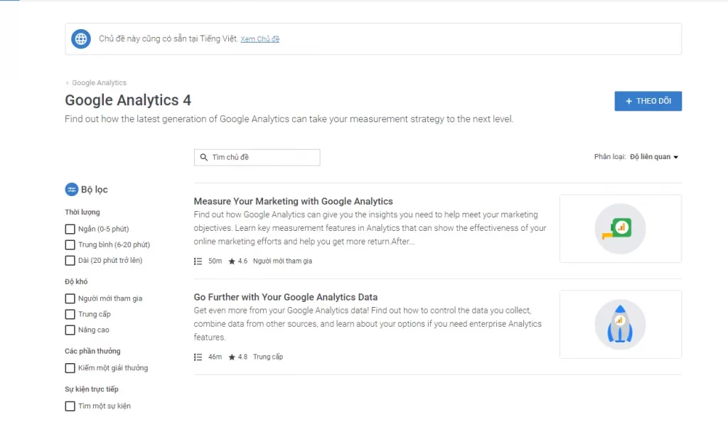728x432 pixels.
Task: Click the 50m duration text
Action: (215, 261)
